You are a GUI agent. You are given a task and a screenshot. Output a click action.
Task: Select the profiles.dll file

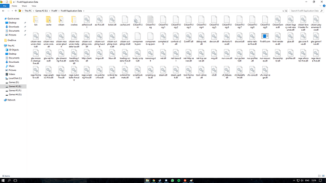[291, 55]
